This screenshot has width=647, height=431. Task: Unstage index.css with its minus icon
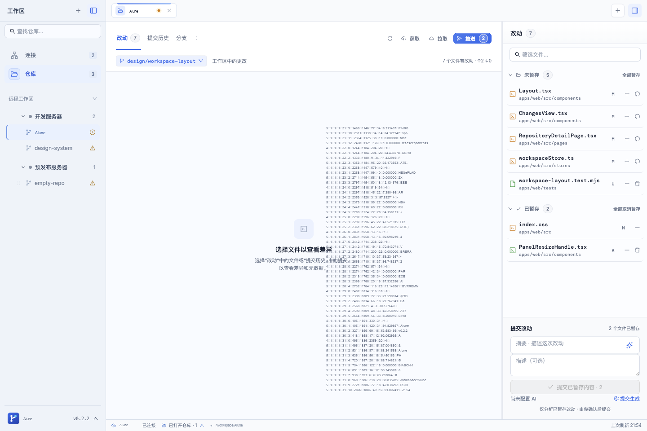click(637, 228)
